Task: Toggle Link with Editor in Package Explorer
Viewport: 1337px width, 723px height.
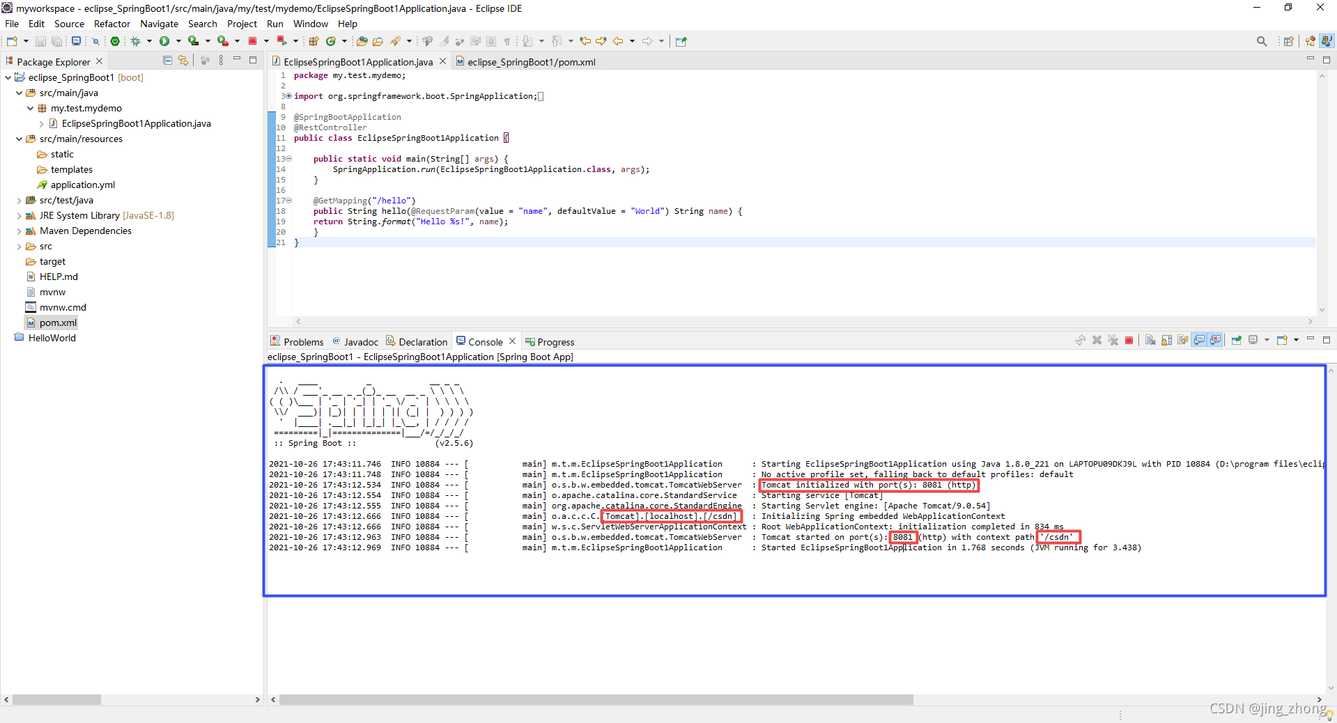Action: [183, 61]
